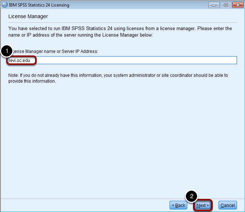
Task: Click the 'Server IP Address:' field label
Action: coord(80,51)
